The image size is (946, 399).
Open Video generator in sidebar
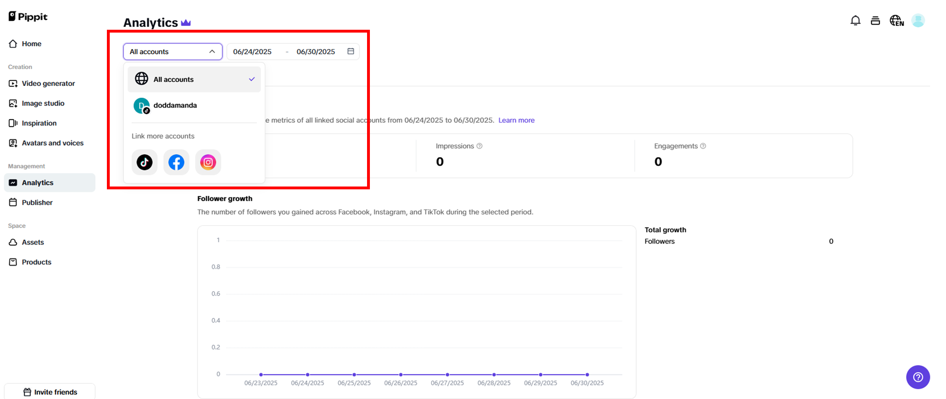pyautogui.click(x=48, y=84)
